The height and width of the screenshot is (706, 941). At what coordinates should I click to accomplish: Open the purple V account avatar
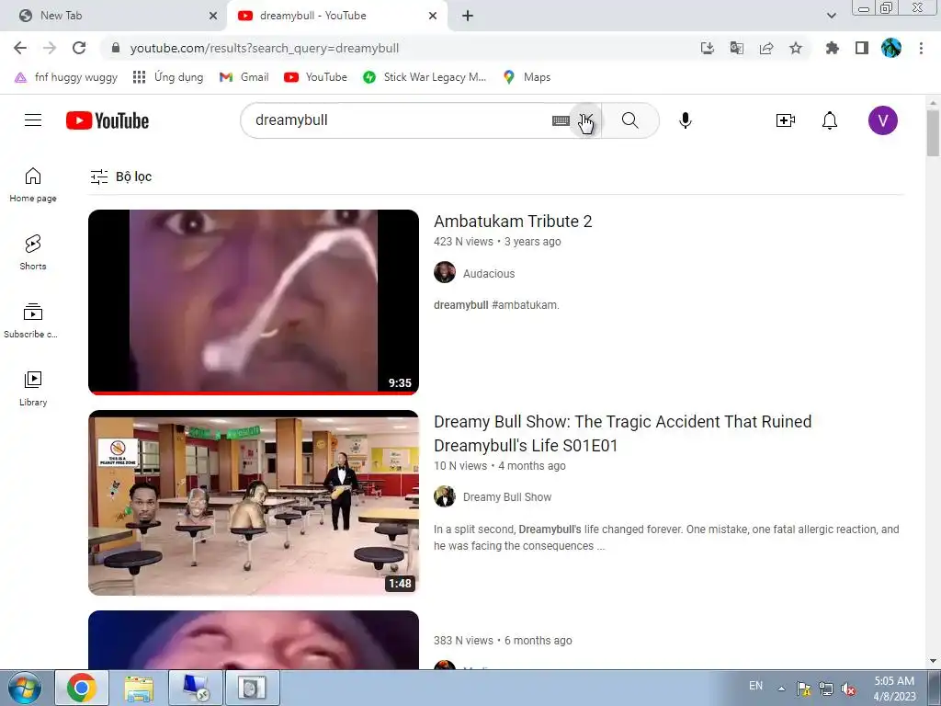coord(883,120)
